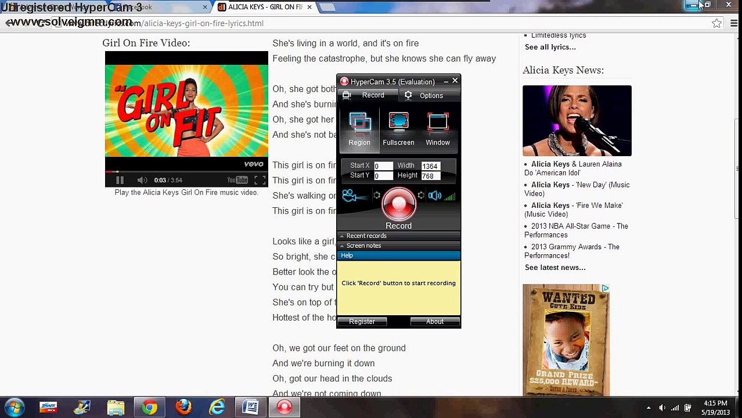Click the big red Record button

click(398, 204)
